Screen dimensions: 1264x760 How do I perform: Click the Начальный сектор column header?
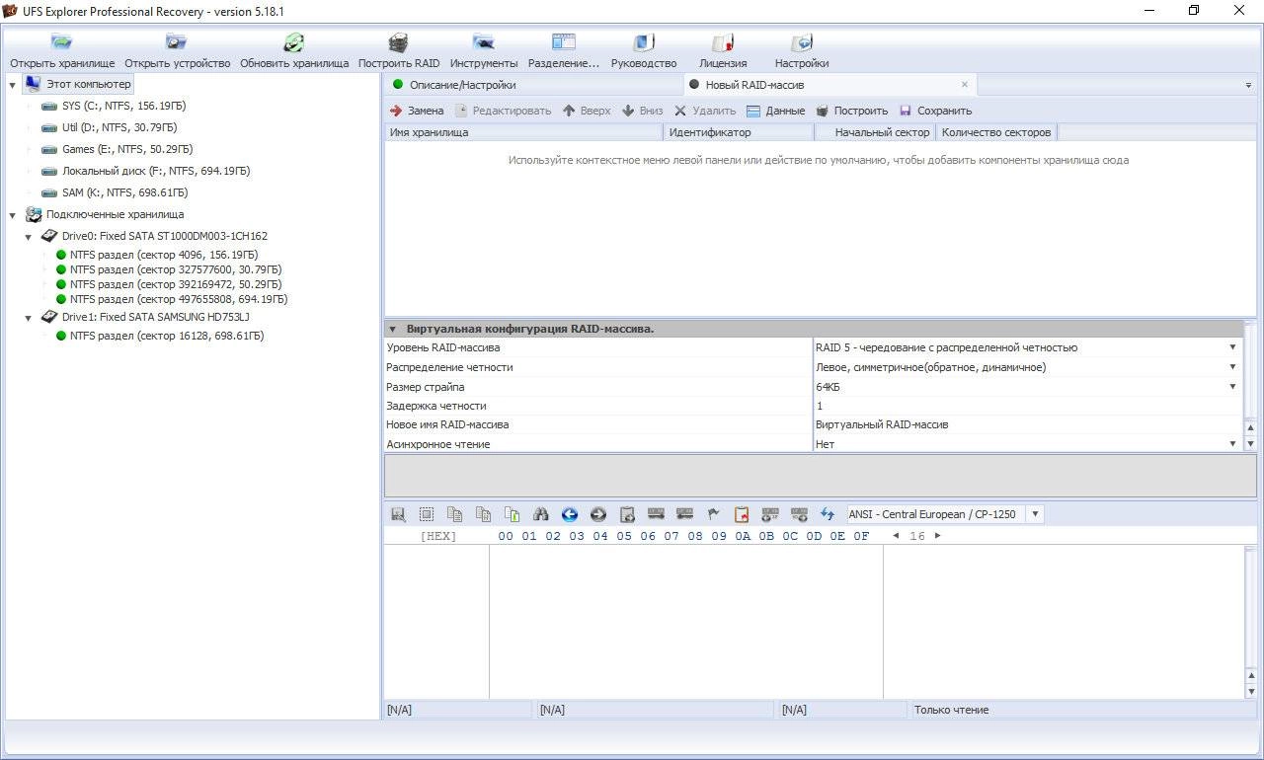[877, 132]
